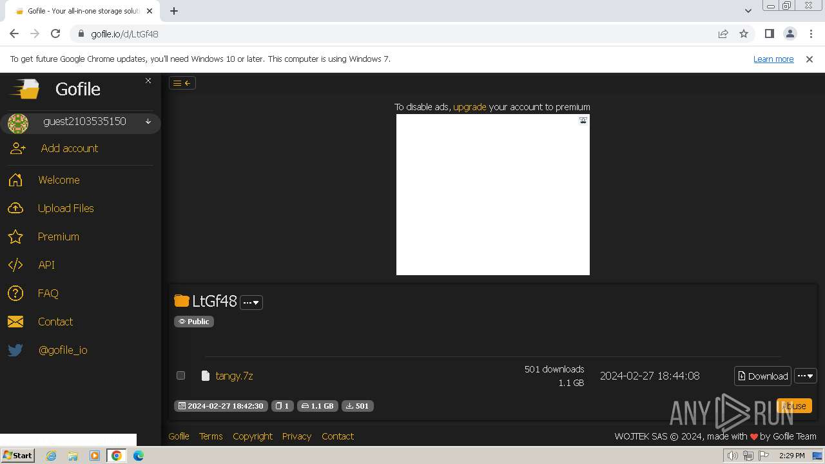Open the Privacy footer link
This screenshot has width=825, height=464.
click(x=296, y=436)
